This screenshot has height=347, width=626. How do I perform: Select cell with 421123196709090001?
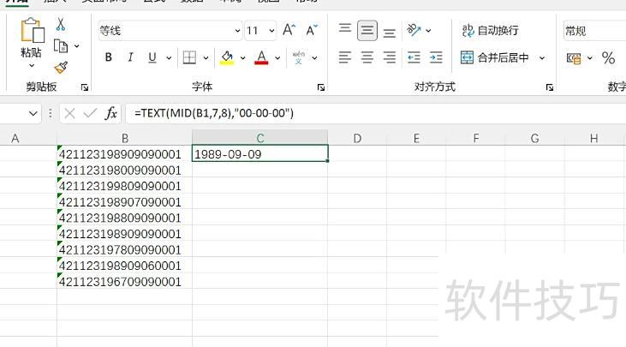point(124,282)
